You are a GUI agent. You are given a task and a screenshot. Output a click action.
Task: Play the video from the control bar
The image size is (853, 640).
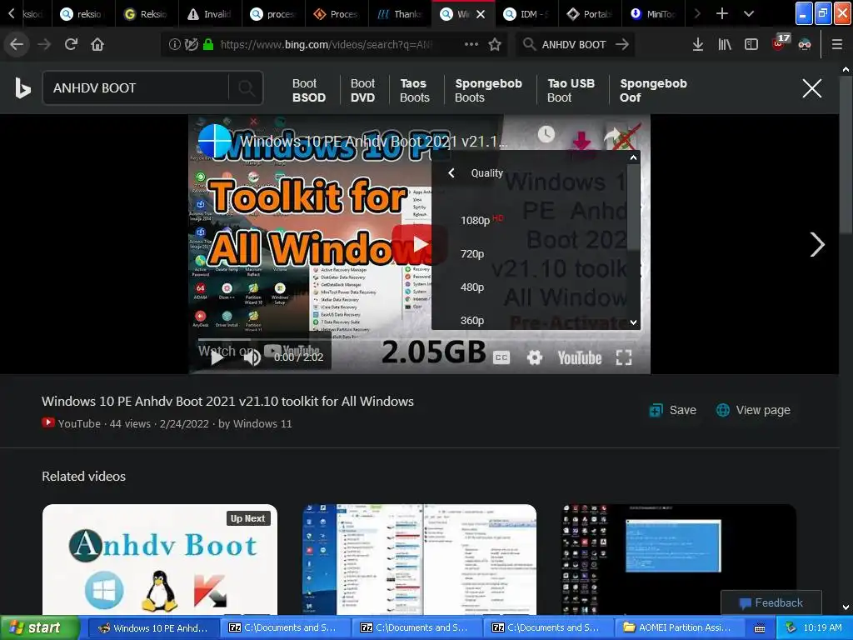click(x=217, y=357)
